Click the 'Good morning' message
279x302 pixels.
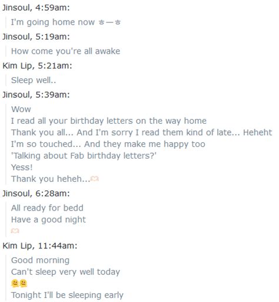[40, 260]
